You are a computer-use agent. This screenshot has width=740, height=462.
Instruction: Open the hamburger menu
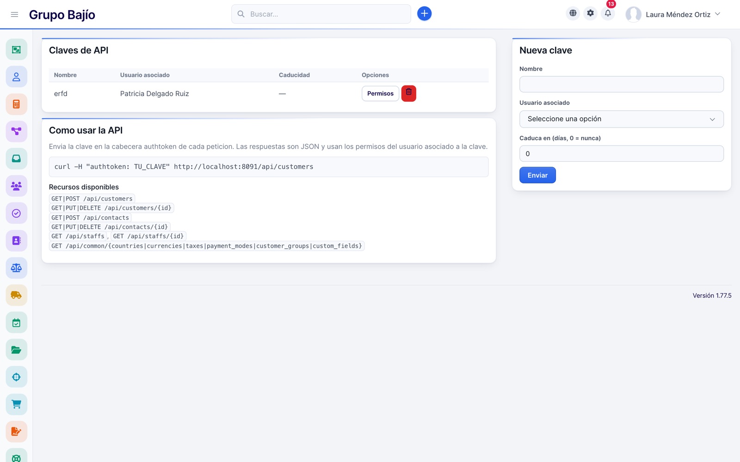point(14,14)
